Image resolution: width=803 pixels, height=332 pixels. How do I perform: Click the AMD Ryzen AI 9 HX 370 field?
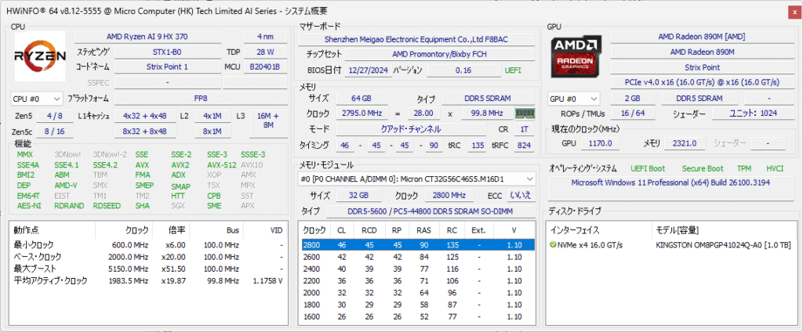(148, 36)
